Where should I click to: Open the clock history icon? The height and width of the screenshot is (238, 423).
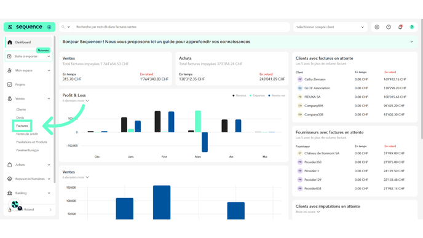coord(389,27)
